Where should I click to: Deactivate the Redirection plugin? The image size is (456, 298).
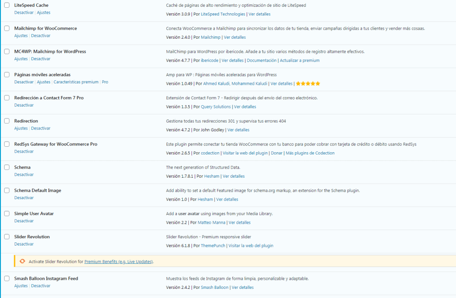point(41,128)
